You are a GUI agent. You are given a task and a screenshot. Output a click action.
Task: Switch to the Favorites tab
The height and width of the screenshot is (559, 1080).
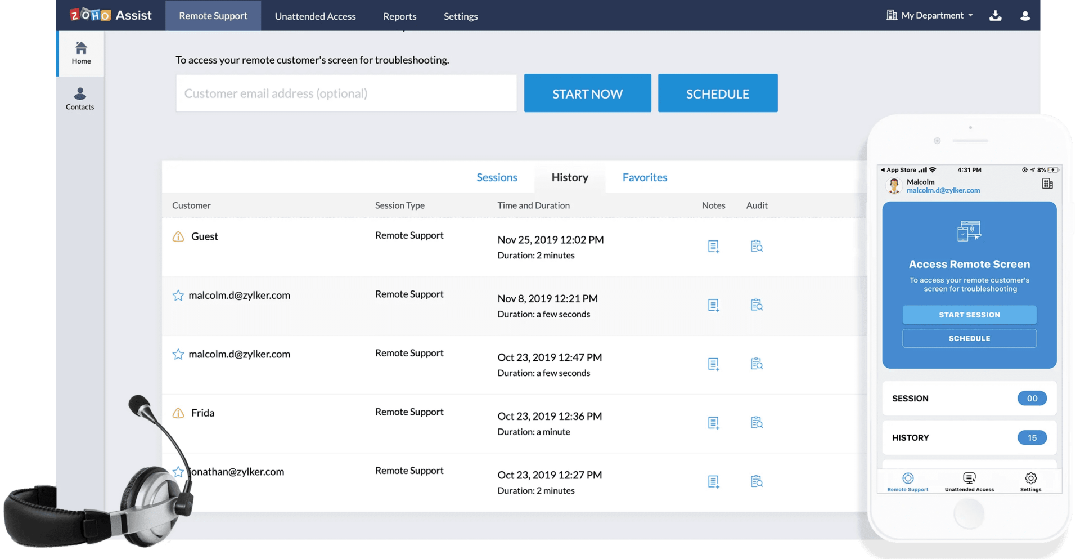point(645,177)
